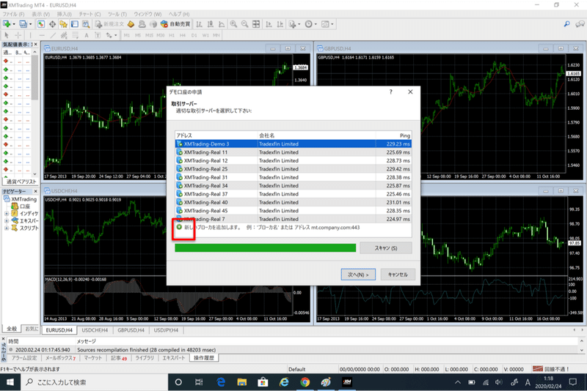Click the tile windows grid icon
This screenshot has width=587, height=391.
pyautogui.click(x=256, y=24)
